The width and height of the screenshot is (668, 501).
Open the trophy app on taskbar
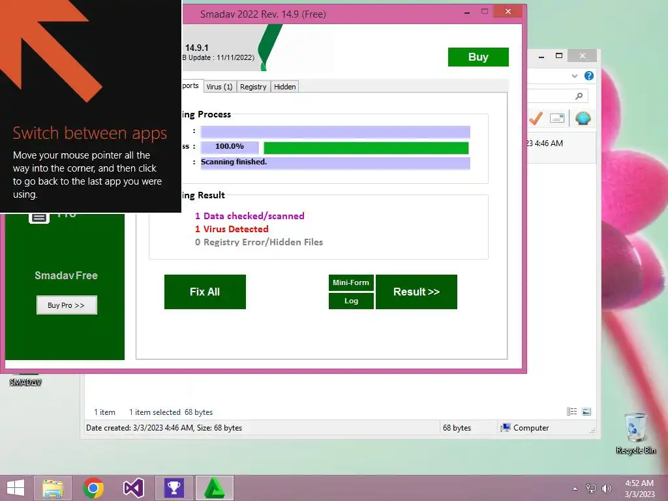(174, 488)
